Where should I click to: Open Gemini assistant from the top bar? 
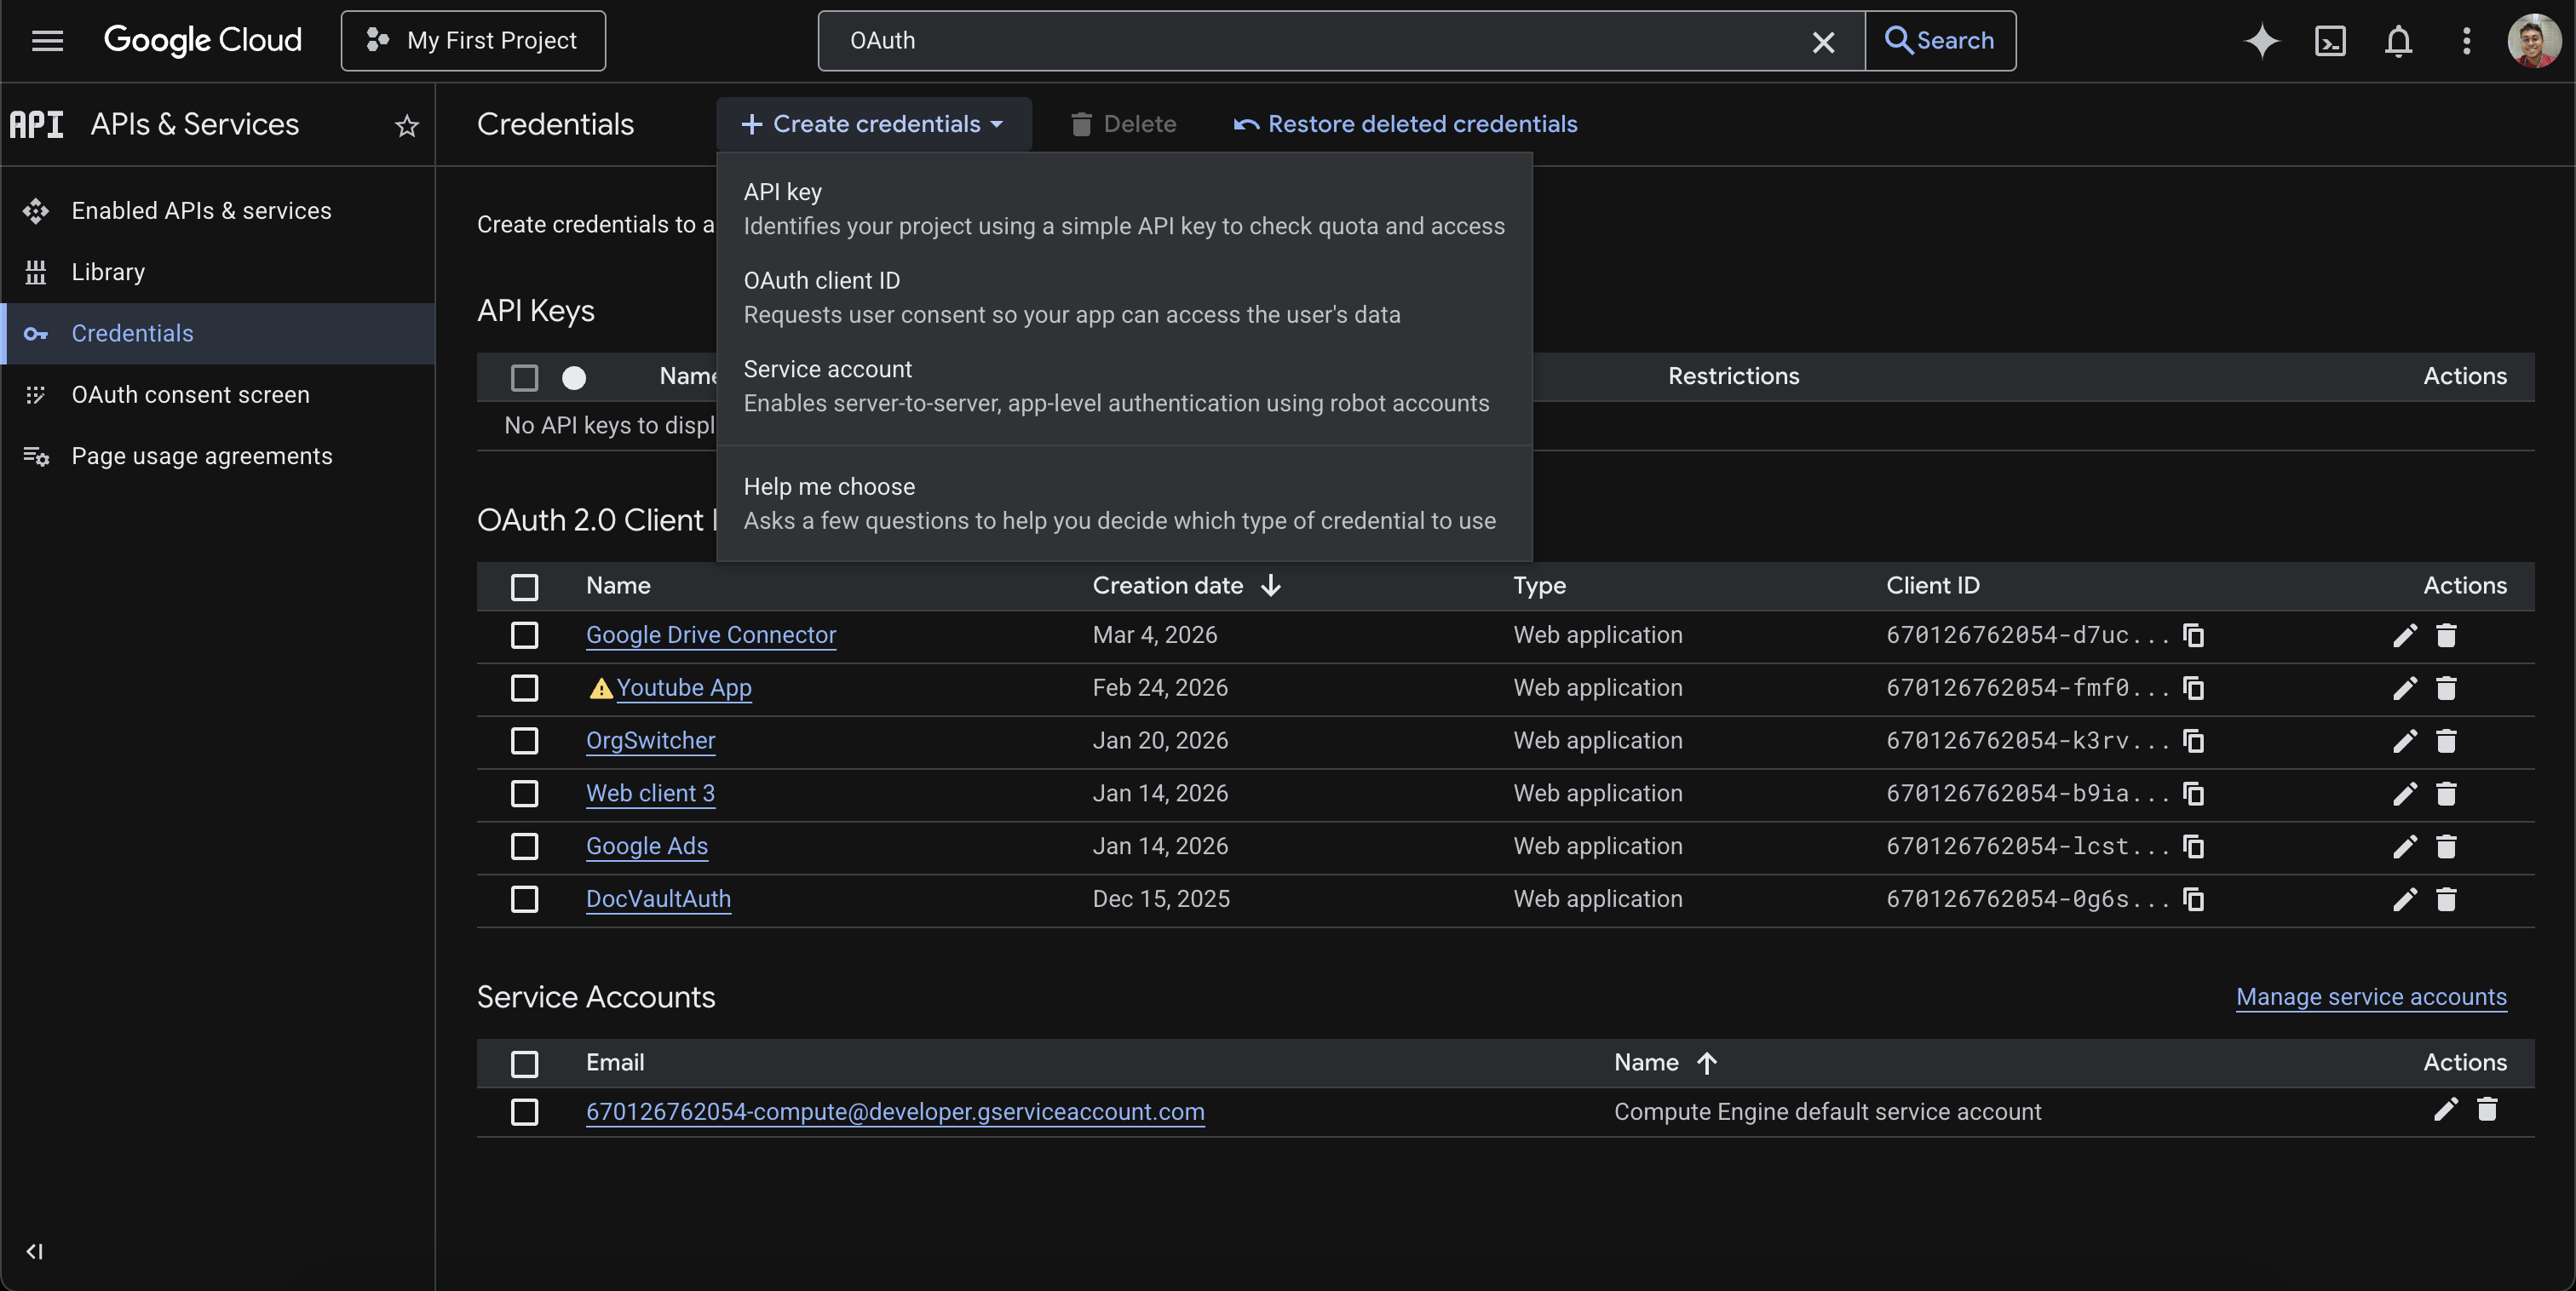click(x=2262, y=41)
